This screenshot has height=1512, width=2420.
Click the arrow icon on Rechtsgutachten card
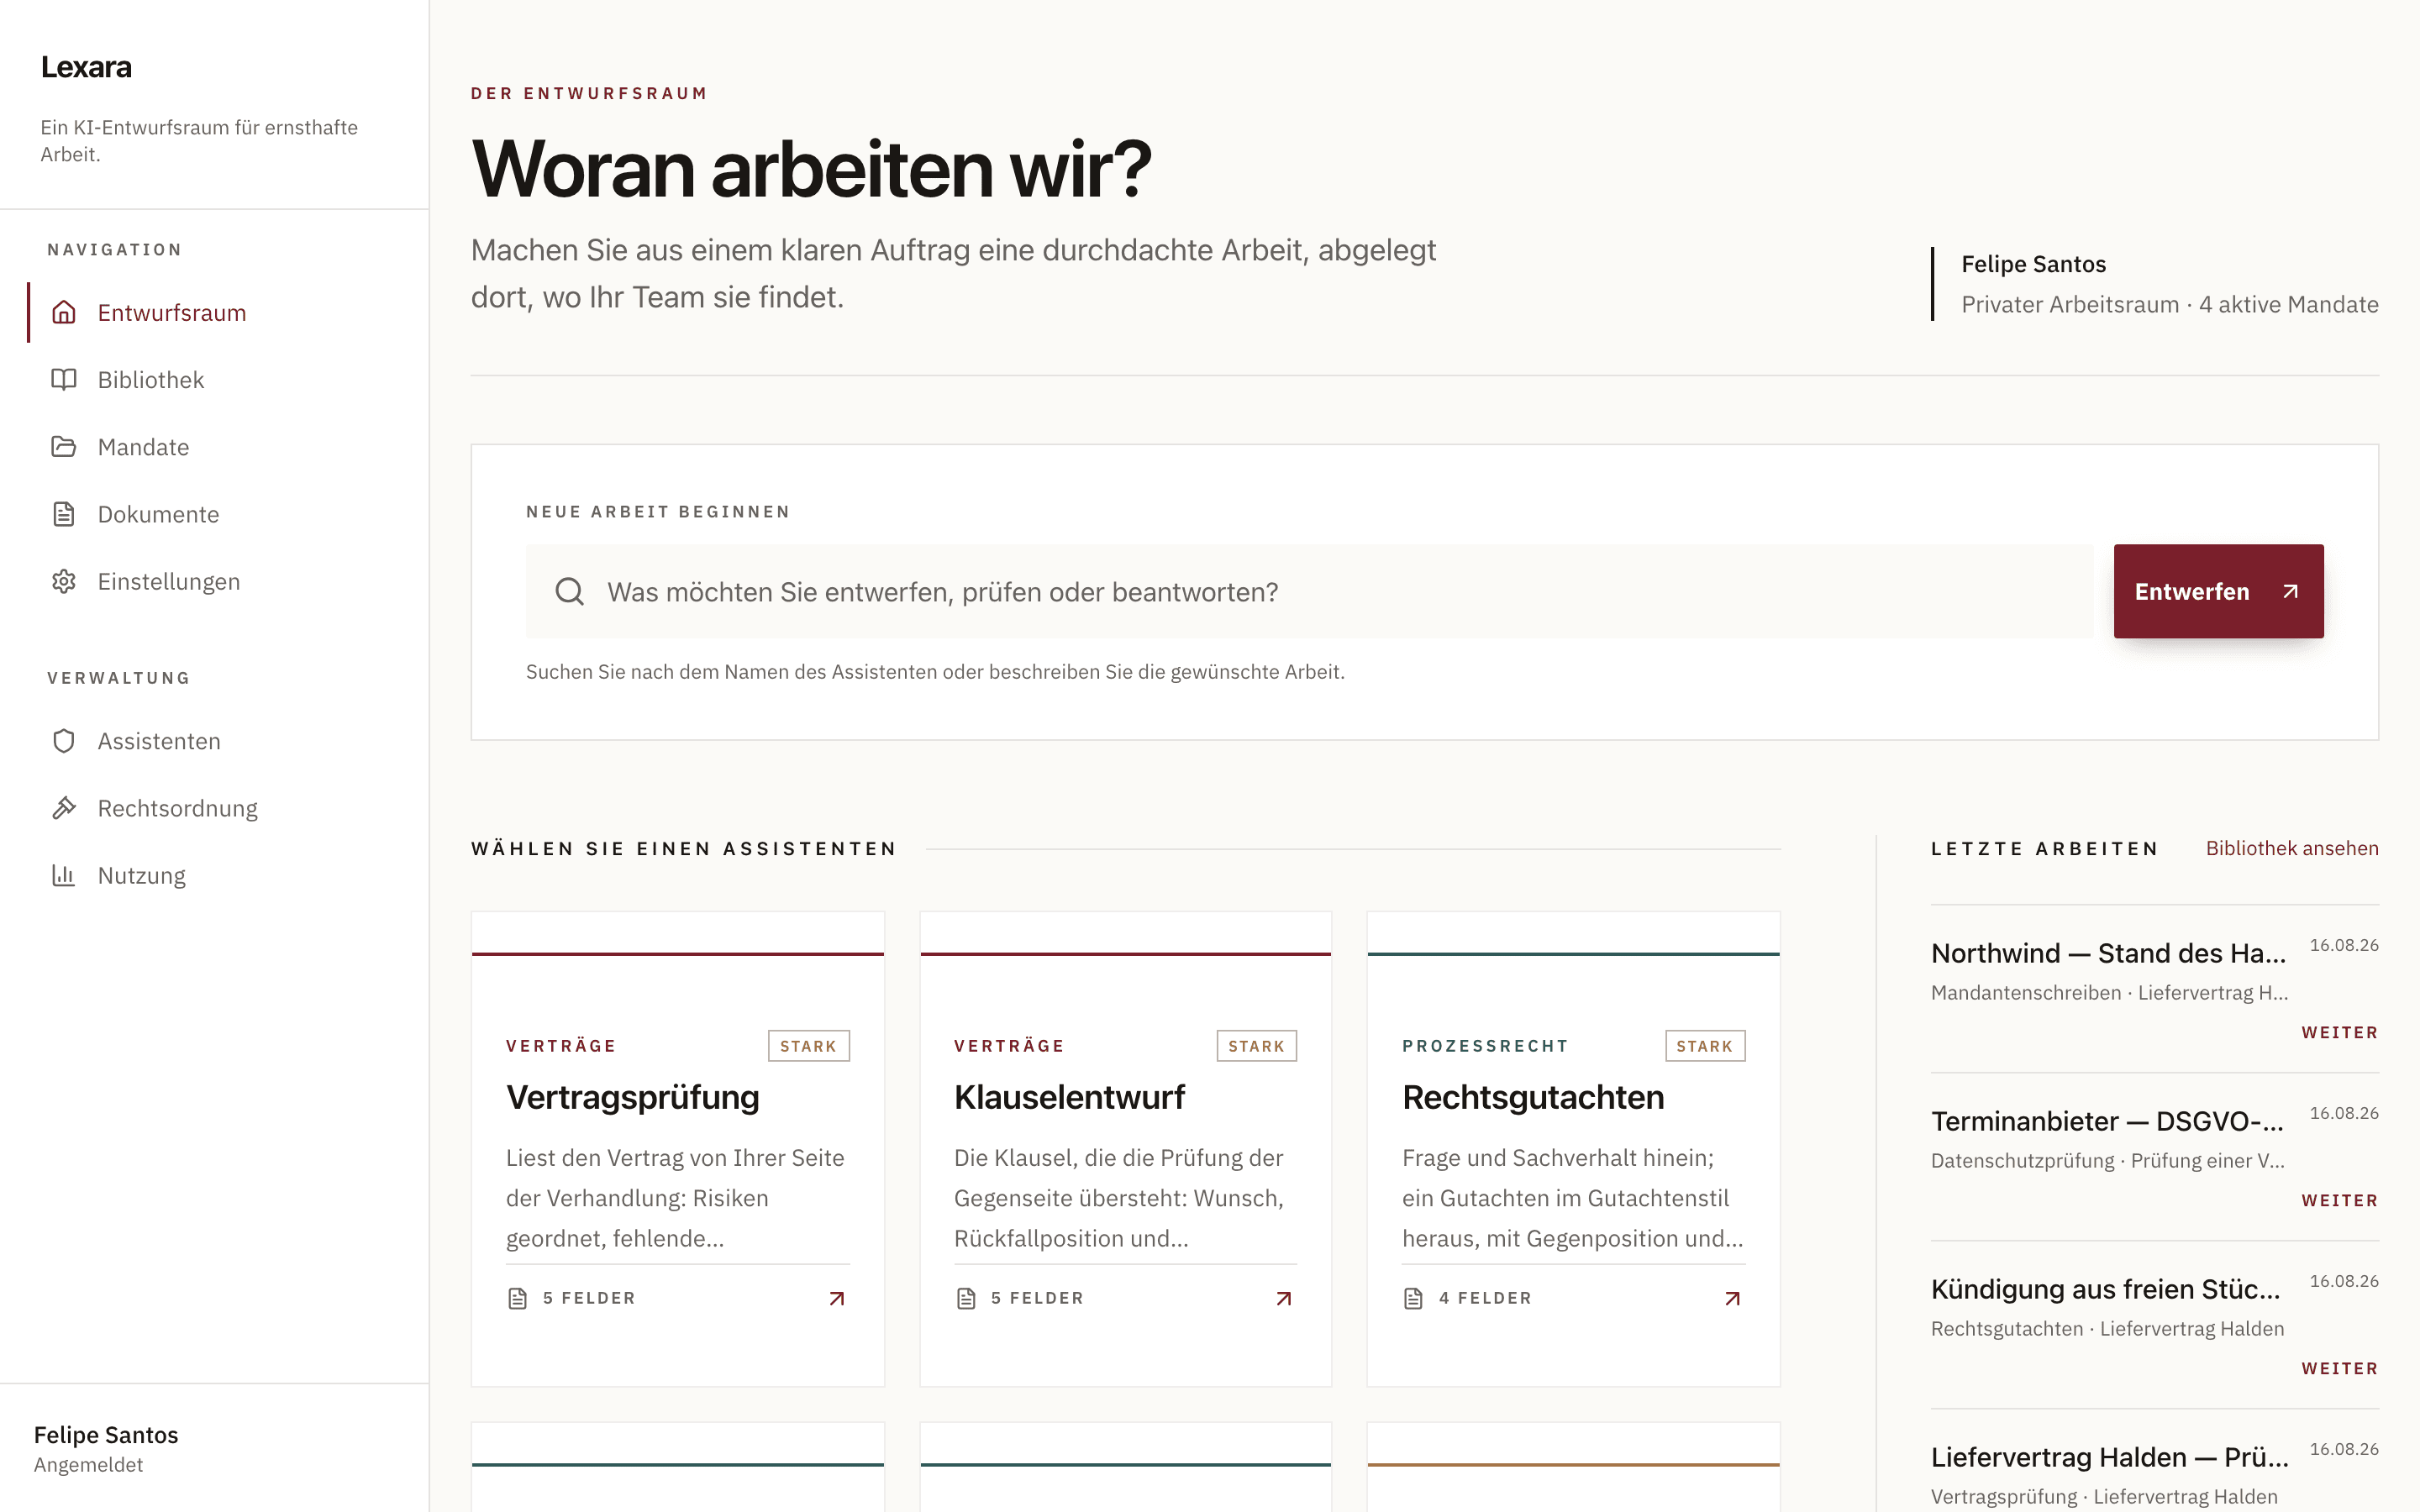pos(1733,1298)
